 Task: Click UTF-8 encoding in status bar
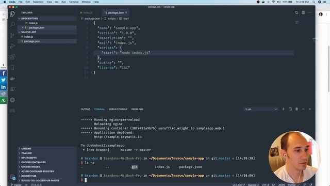[x=265, y=185]
